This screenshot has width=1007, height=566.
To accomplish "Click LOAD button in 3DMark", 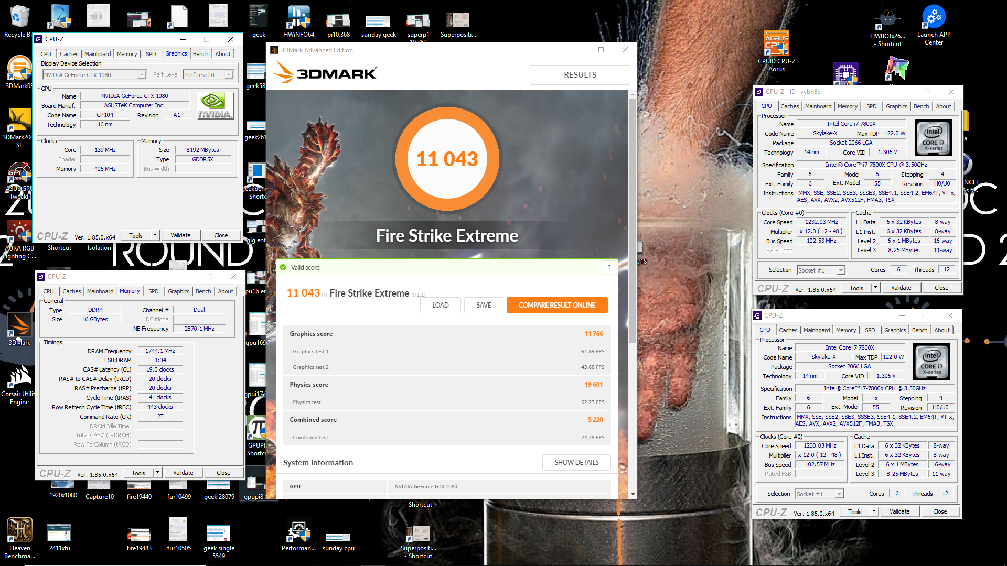I will [x=441, y=305].
